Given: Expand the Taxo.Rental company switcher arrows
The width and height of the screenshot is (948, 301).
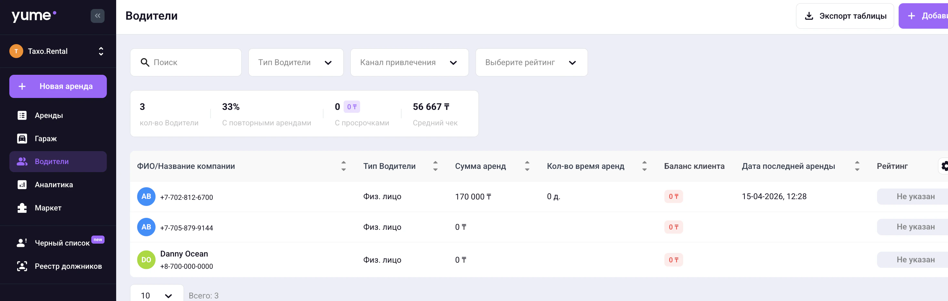Looking at the screenshot, I should [x=101, y=51].
